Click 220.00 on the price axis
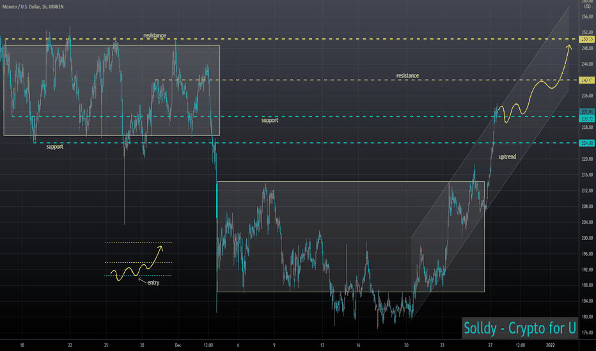The height and width of the screenshot is (351, 596). [x=587, y=159]
